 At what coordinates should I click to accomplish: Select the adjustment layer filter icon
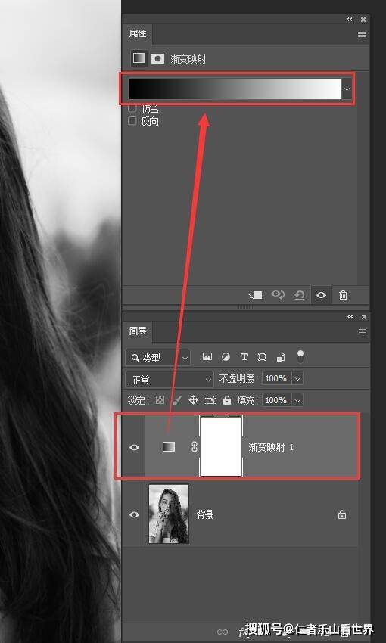point(226,357)
